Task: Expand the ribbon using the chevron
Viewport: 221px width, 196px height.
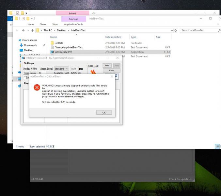Action: [x=218, y=24]
